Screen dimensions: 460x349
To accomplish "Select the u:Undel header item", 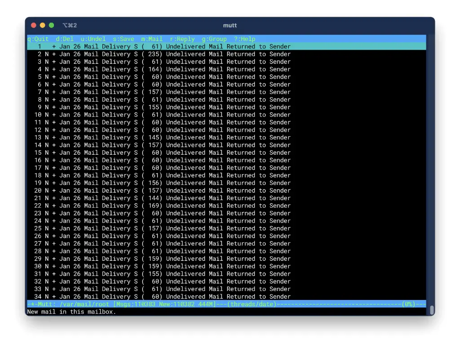I will (93, 39).
